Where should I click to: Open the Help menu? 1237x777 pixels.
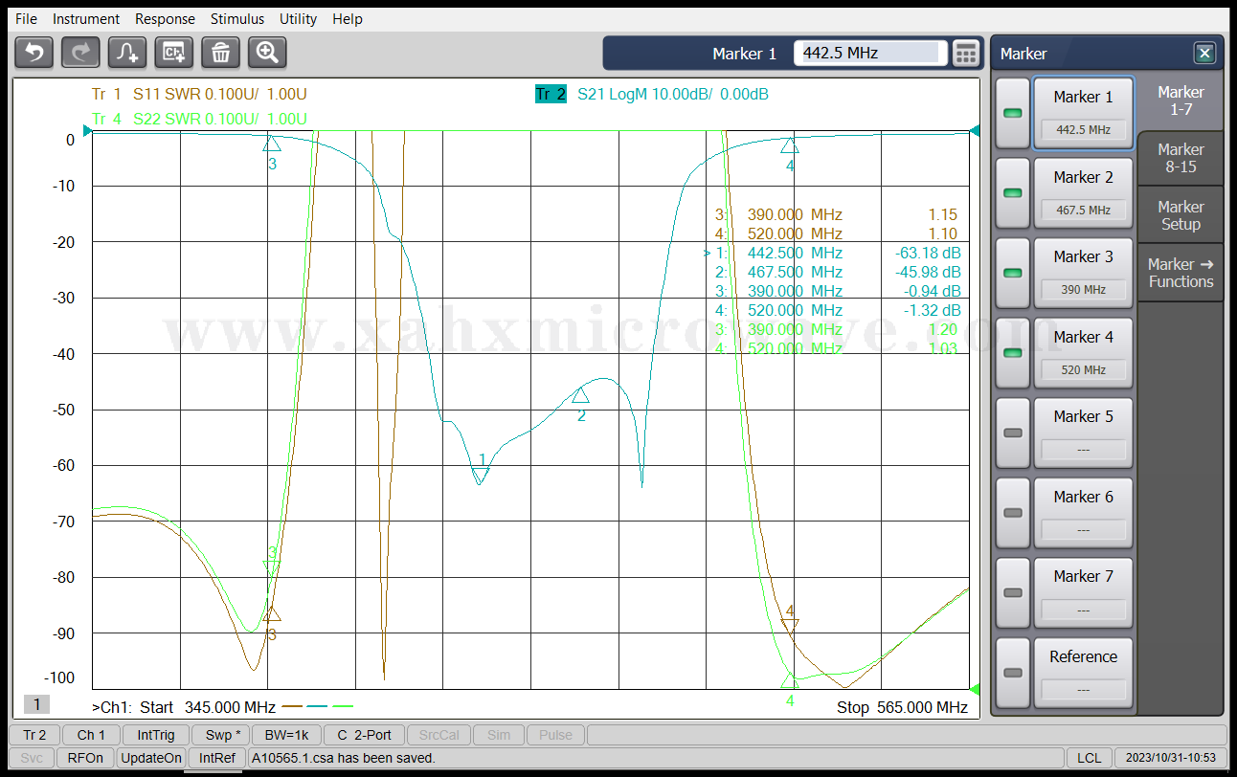(x=348, y=18)
